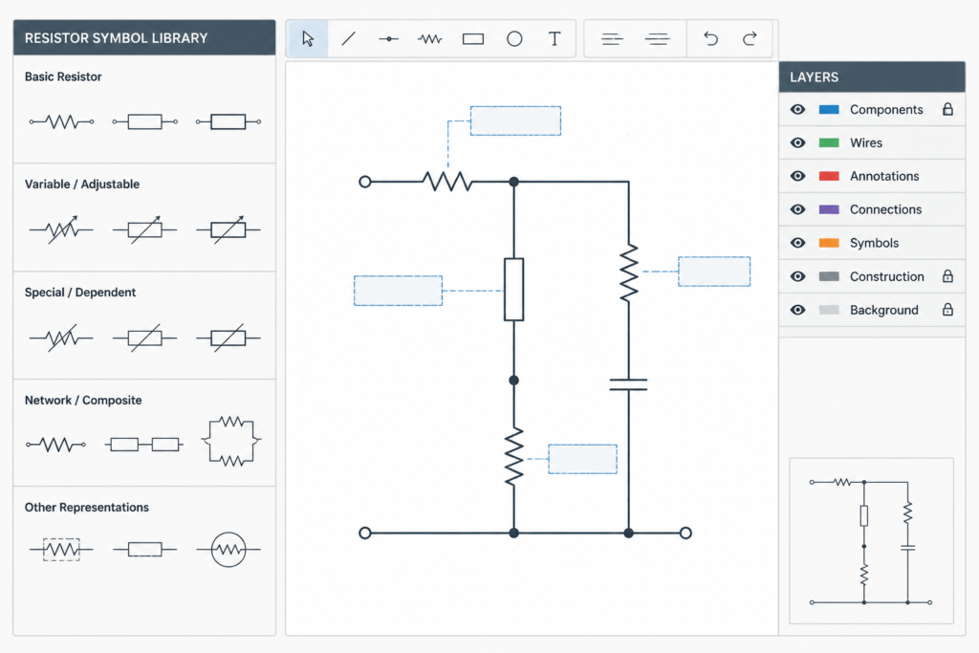The image size is (979, 653).
Task: Select the middle special box resistor symbol
Action: click(145, 337)
